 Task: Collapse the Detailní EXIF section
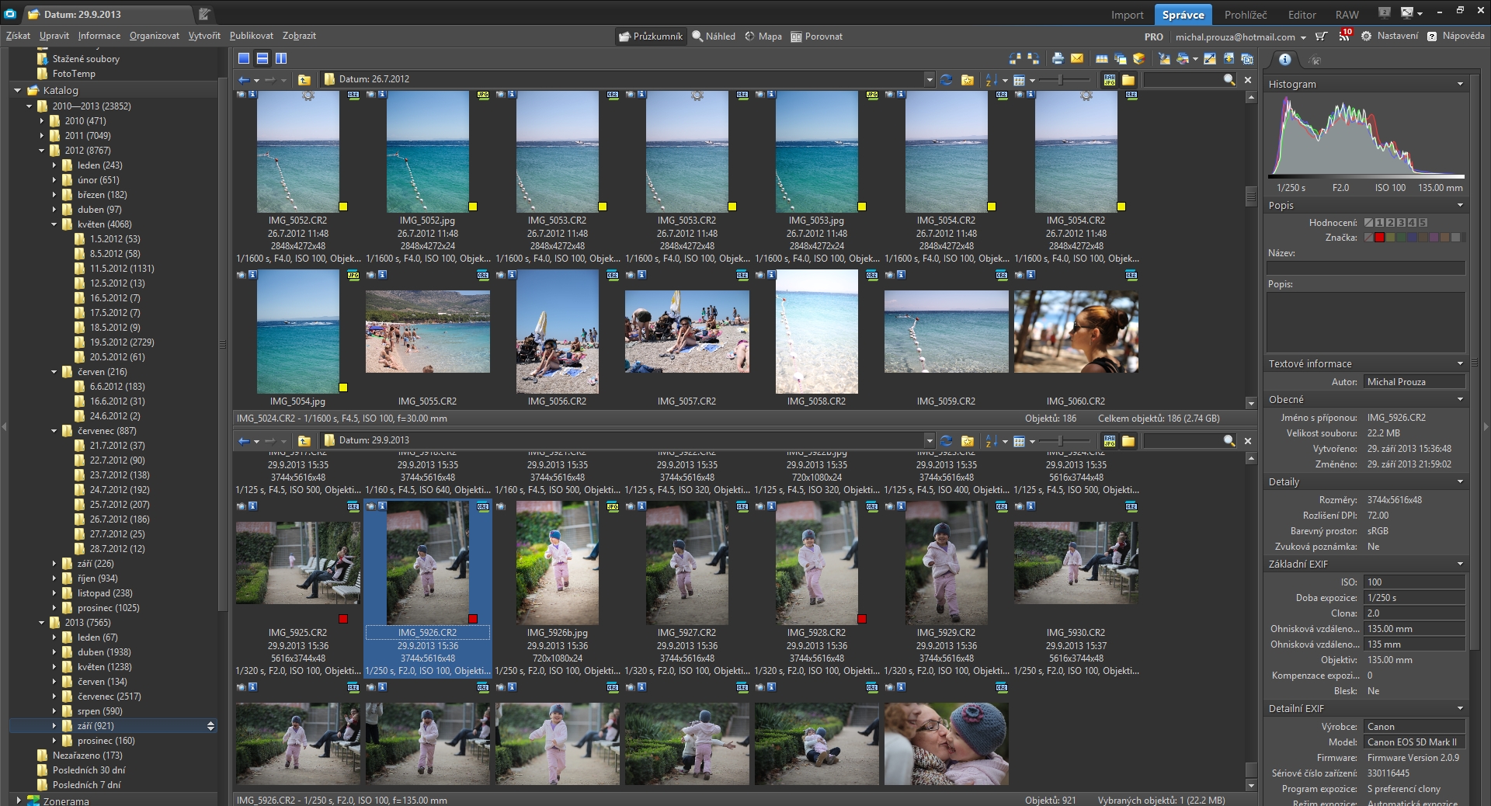pos(1460,708)
